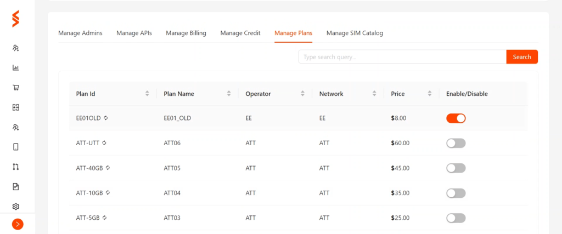Image resolution: width=562 pixels, height=234 pixels.
Task: Click the ATT05 plan name
Action: click(x=172, y=168)
